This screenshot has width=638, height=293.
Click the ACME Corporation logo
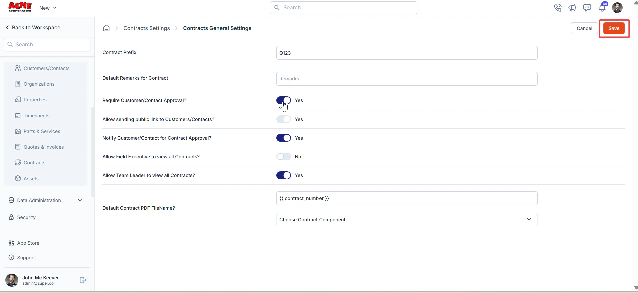click(x=20, y=7)
